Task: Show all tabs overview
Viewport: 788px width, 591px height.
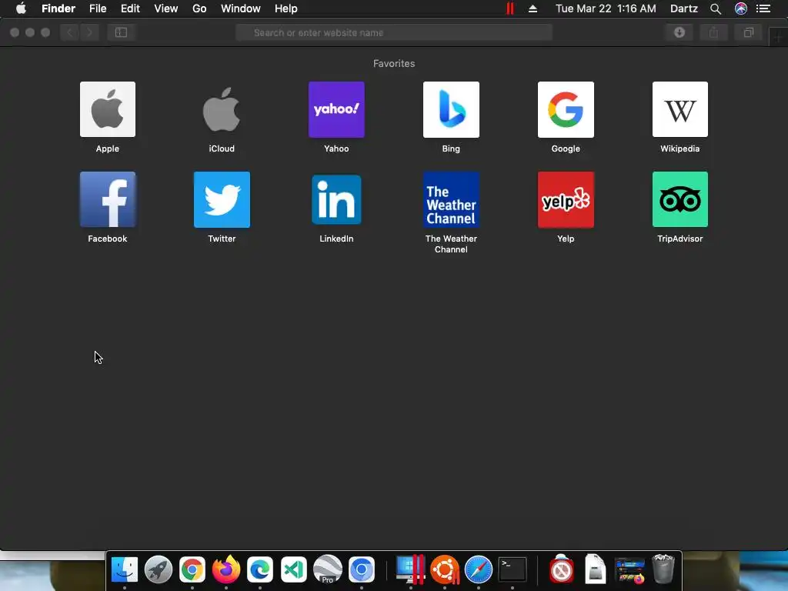Action: click(x=748, y=32)
